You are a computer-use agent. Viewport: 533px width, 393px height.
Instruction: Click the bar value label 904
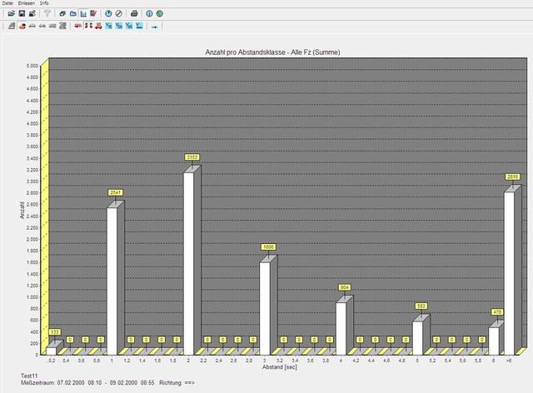344,287
